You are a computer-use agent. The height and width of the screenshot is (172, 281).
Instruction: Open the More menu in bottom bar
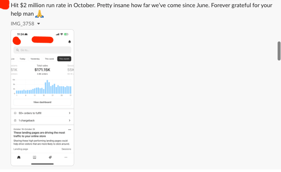pos(66,157)
